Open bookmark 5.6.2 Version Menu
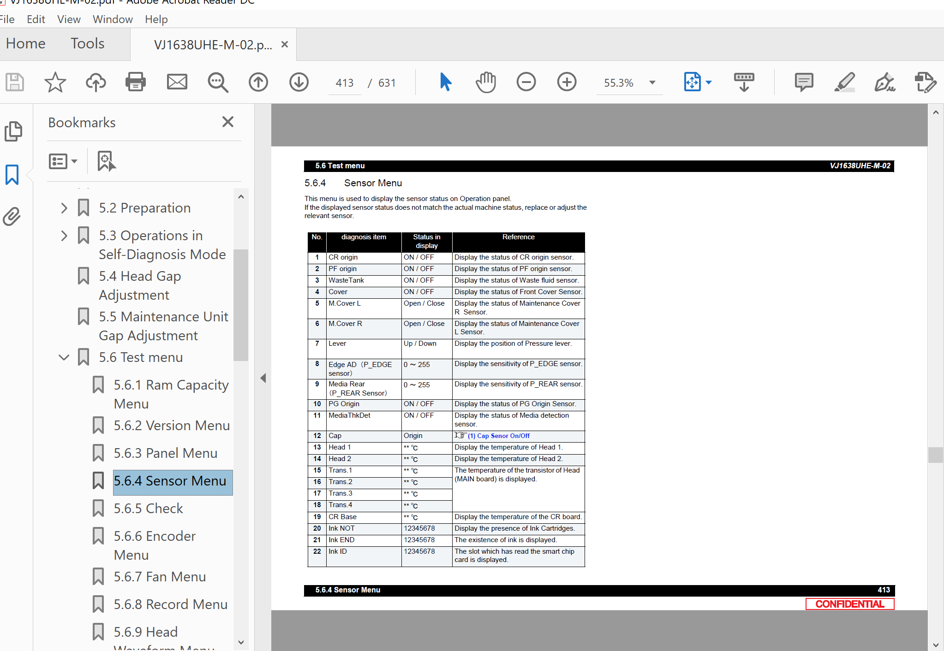This screenshot has width=944, height=651. 172,426
